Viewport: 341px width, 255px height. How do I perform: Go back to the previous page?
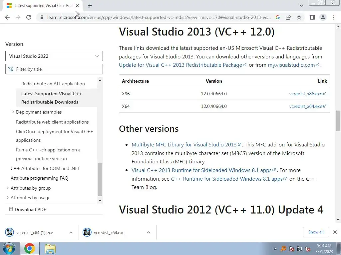tap(7, 17)
